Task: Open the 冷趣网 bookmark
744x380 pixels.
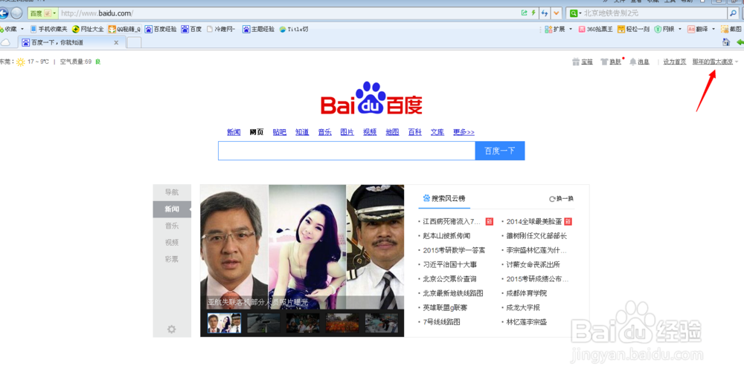Action: tap(221, 30)
